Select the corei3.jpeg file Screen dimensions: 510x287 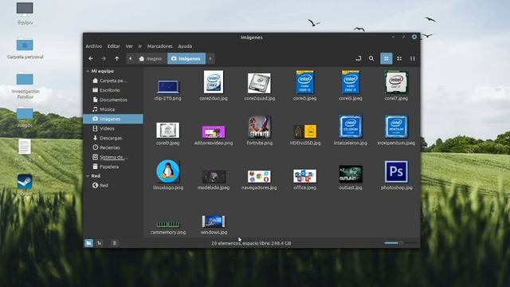click(304, 85)
